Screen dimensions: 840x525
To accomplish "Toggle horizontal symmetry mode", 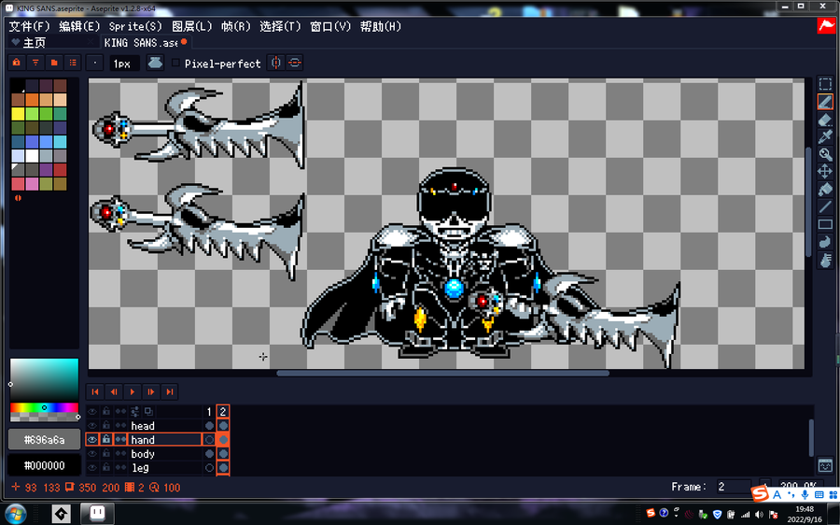I will tap(295, 63).
